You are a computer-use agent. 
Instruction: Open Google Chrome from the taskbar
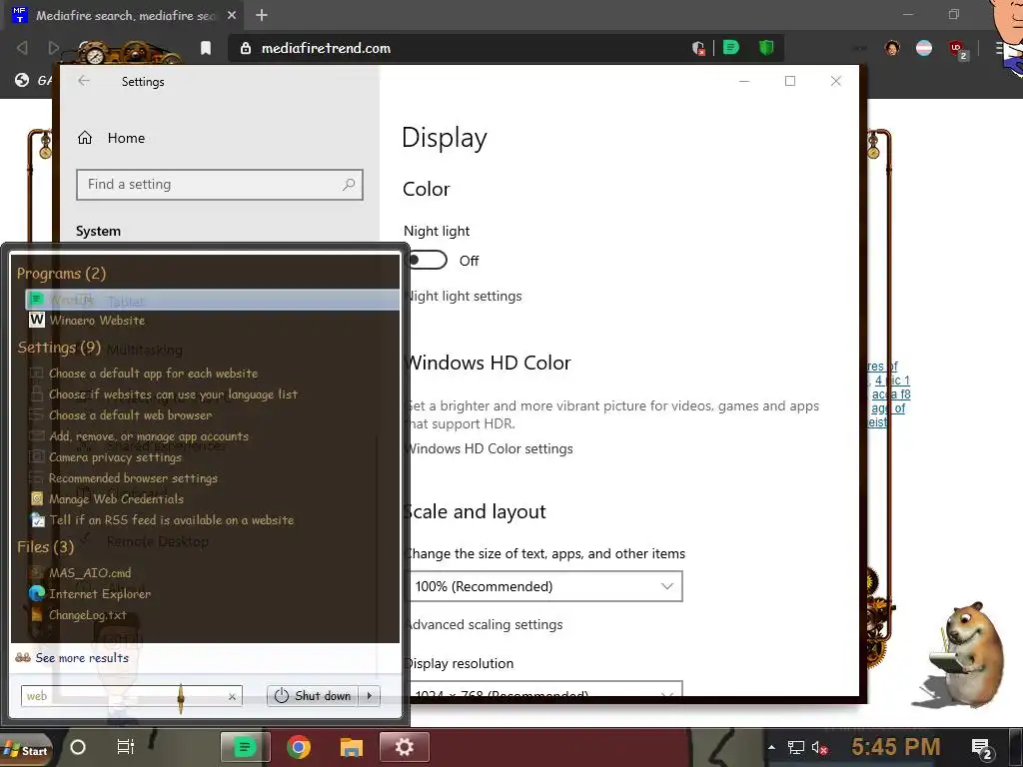pos(299,747)
